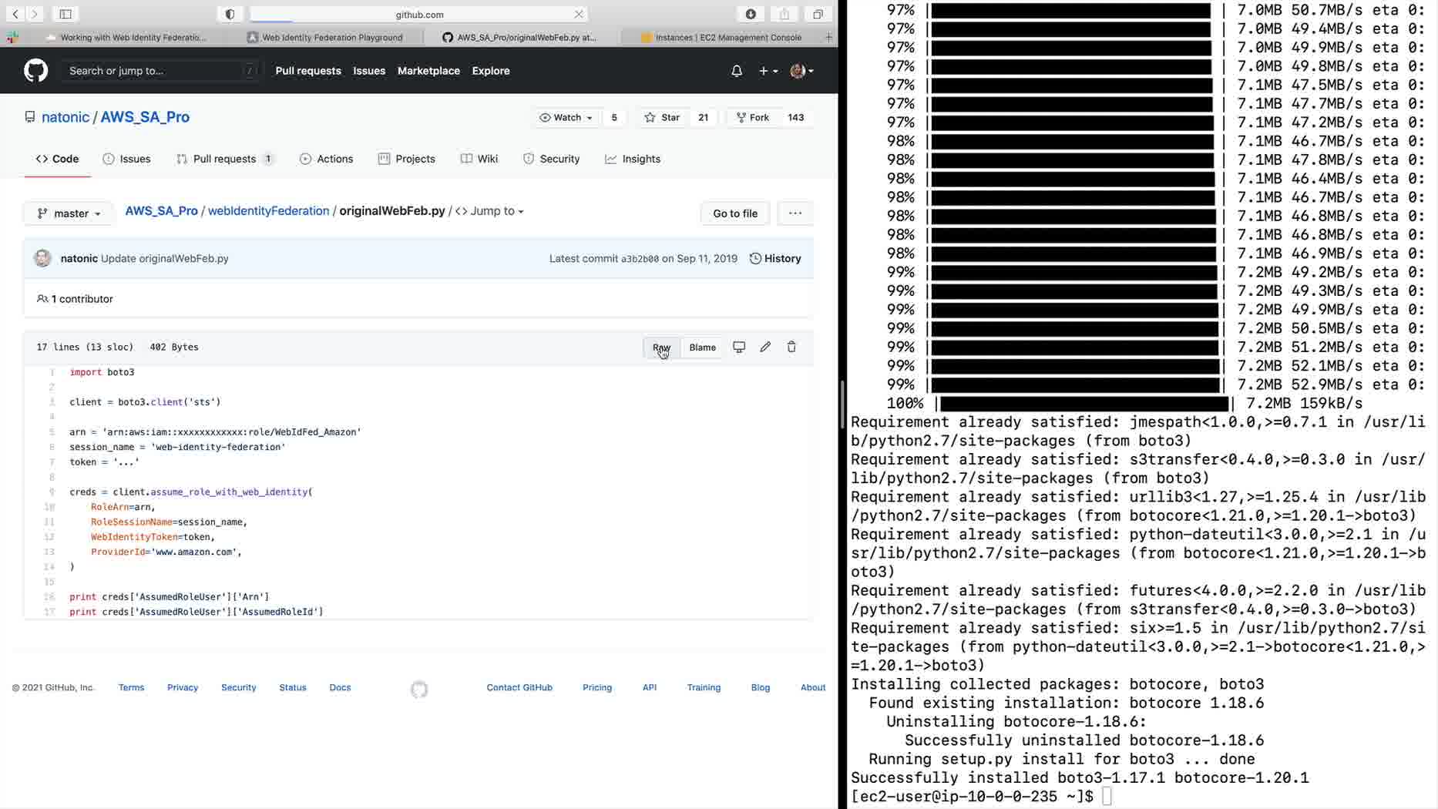Open the create new plus dropdown
Image resolution: width=1438 pixels, height=809 pixels.
pos(768,71)
